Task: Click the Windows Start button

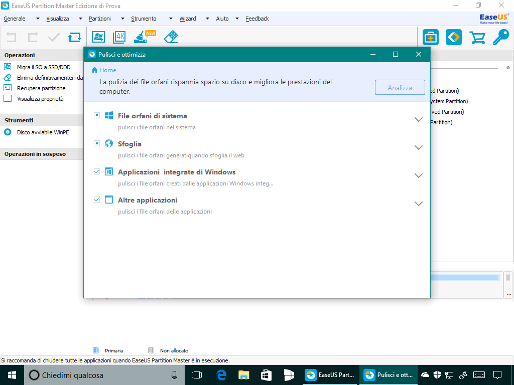Action: pos(12,375)
